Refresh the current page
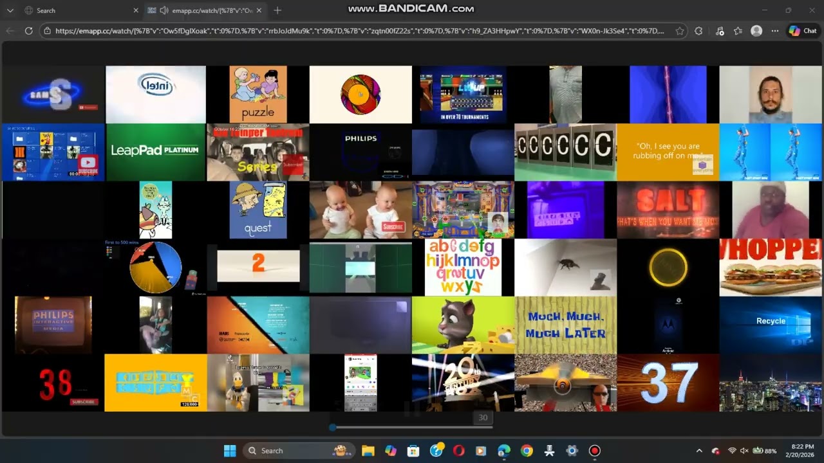Viewport: 824px width, 463px height. (x=28, y=30)
